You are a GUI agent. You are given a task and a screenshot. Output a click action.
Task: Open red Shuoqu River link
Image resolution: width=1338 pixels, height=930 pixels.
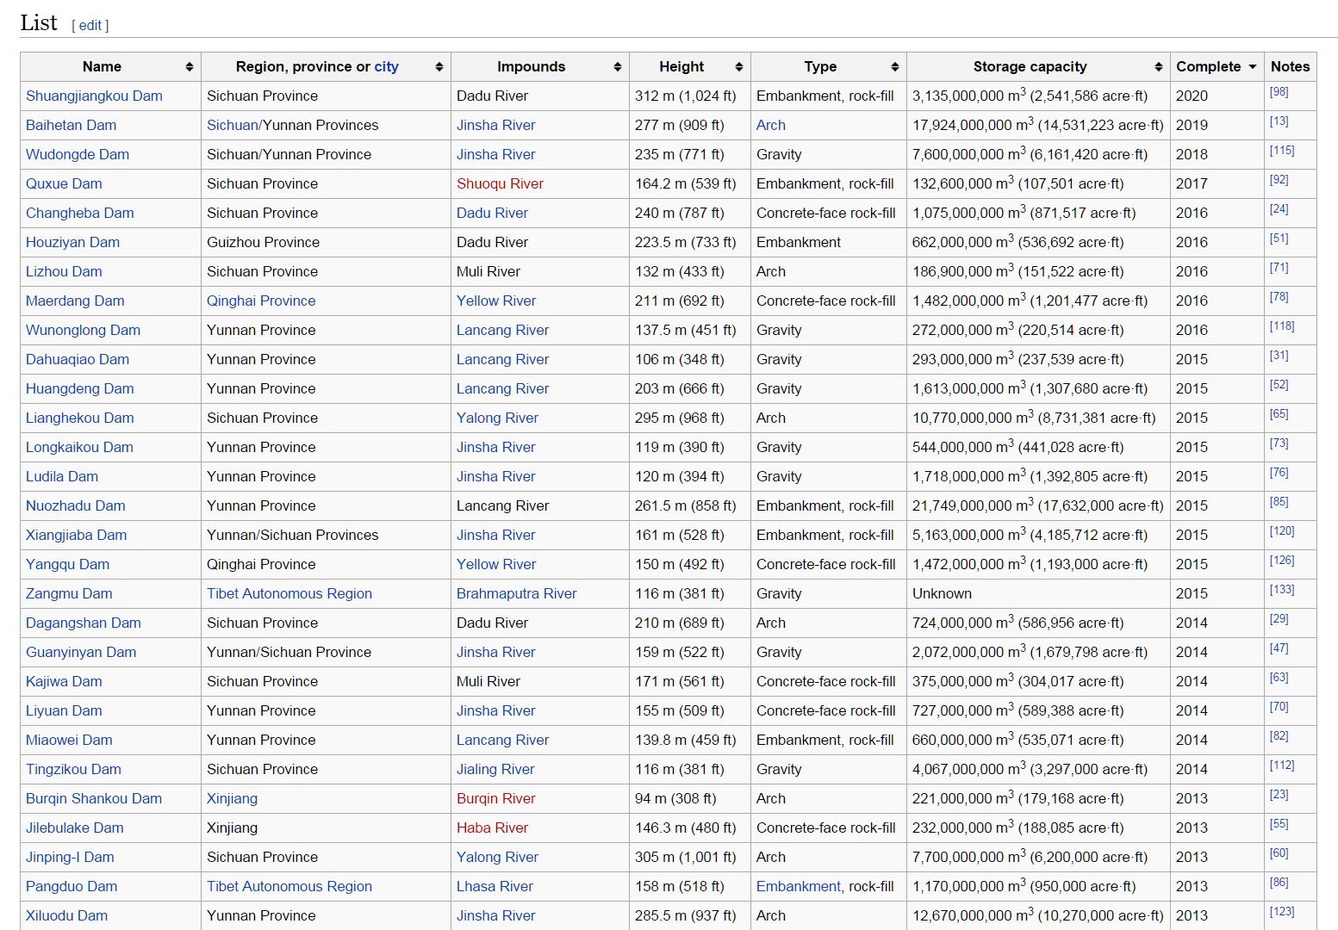pyautogui.click(x=500, y=184)
